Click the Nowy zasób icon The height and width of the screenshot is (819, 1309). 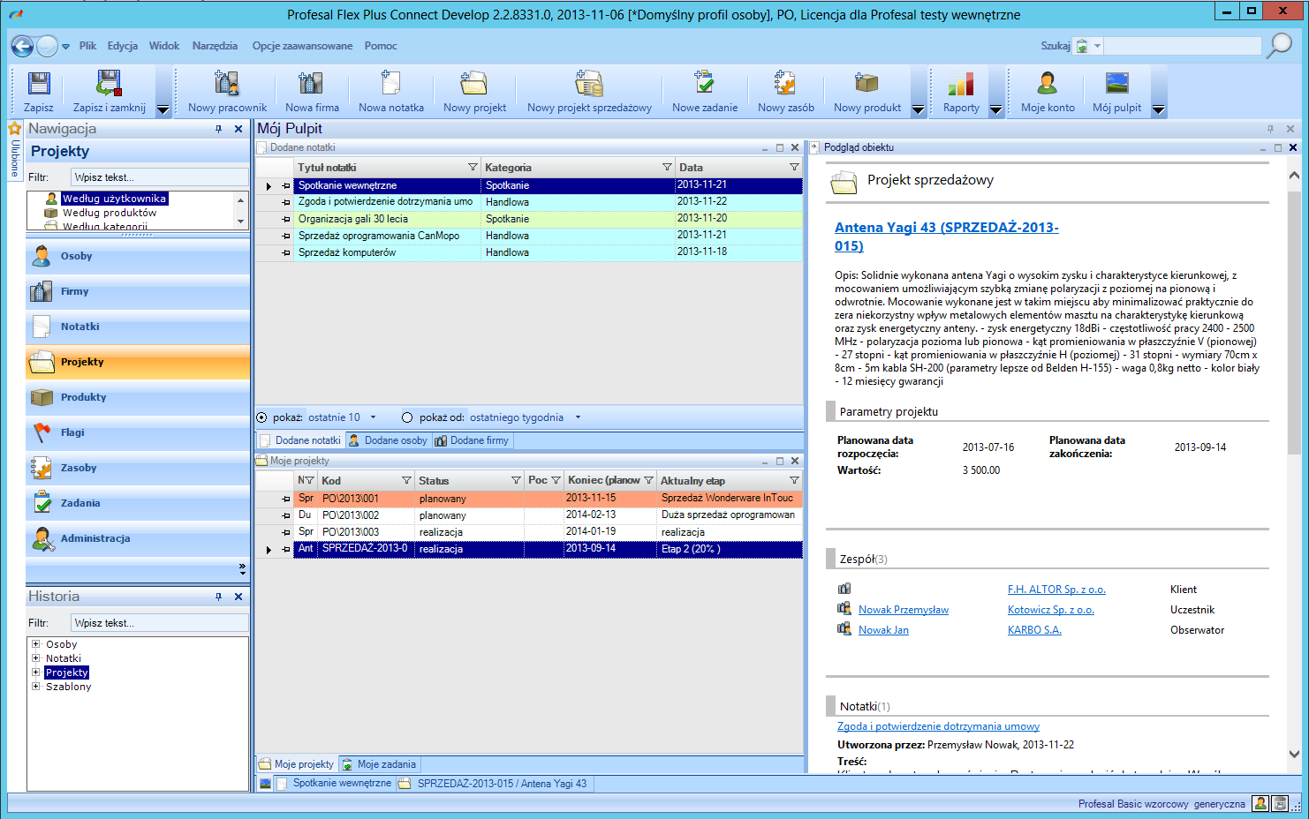785,84
